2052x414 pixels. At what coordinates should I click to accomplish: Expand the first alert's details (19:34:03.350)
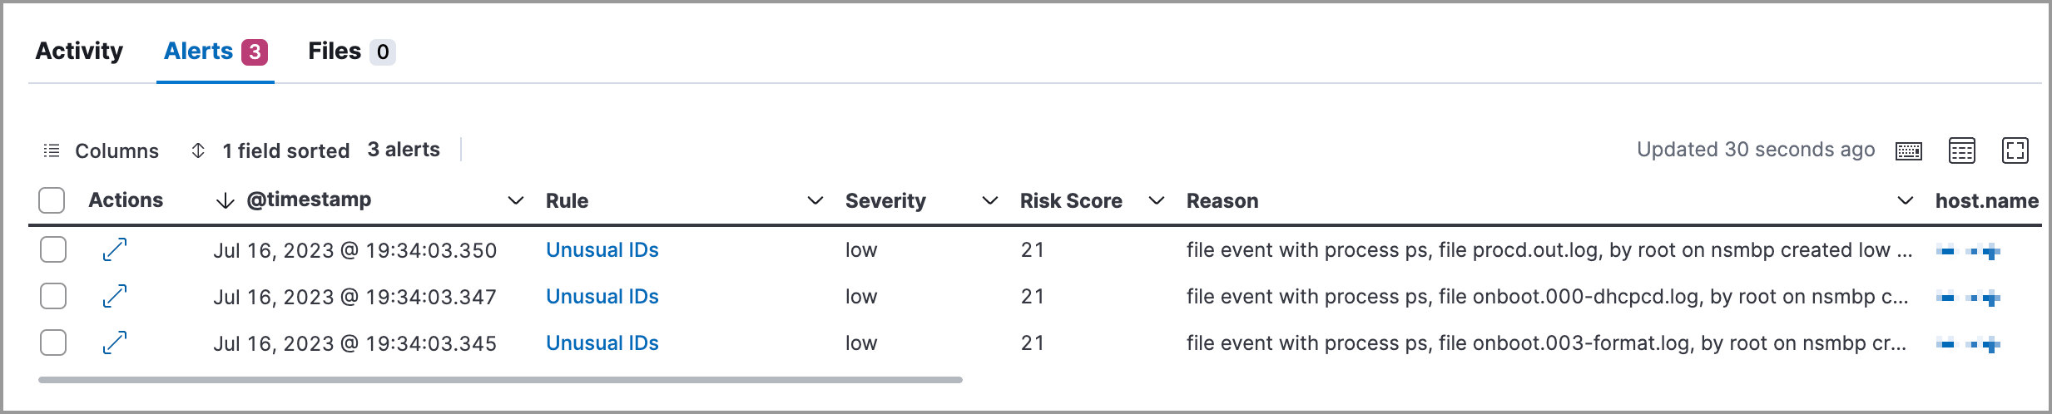click(x=115, y=249)
